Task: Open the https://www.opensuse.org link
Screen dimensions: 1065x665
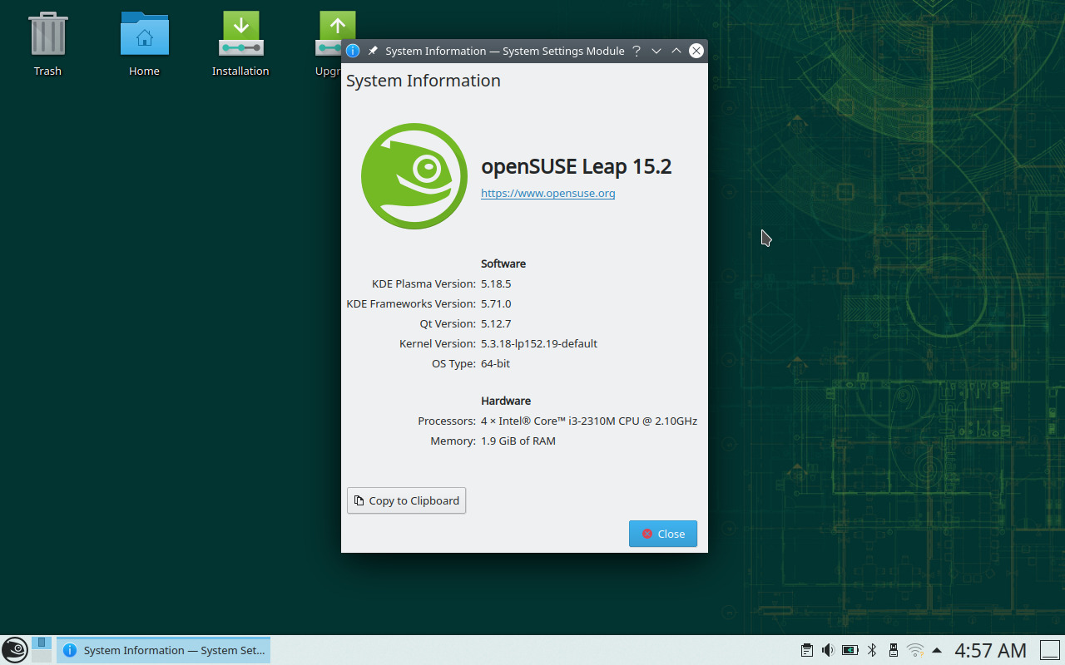Action: tap(548, 194)
